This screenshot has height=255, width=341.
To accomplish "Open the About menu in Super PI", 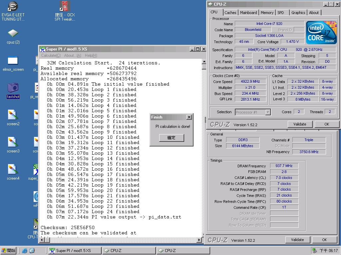I will (x=73, y=55).
